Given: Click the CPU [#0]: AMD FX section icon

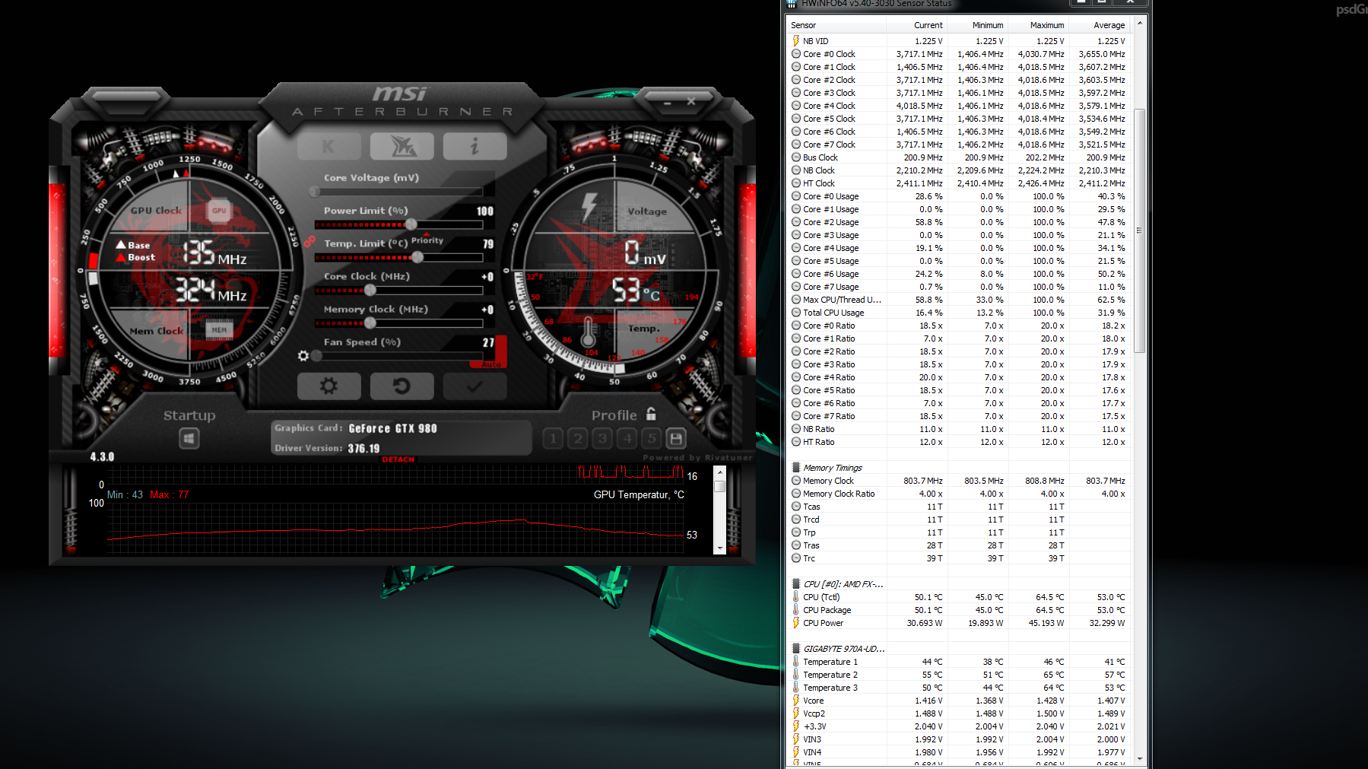Looking at the screenshot, I should pos(796,584).
